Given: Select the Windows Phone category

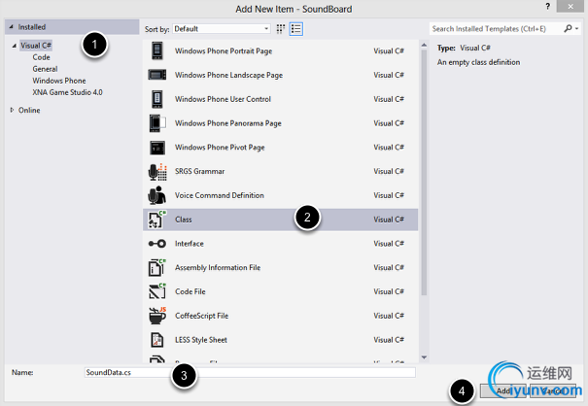Looking at the screenshot, I should click(58, 81).
